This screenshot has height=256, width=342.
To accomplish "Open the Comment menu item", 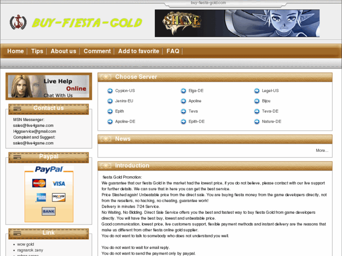I will pyautogui.click(x=97, y=51).
